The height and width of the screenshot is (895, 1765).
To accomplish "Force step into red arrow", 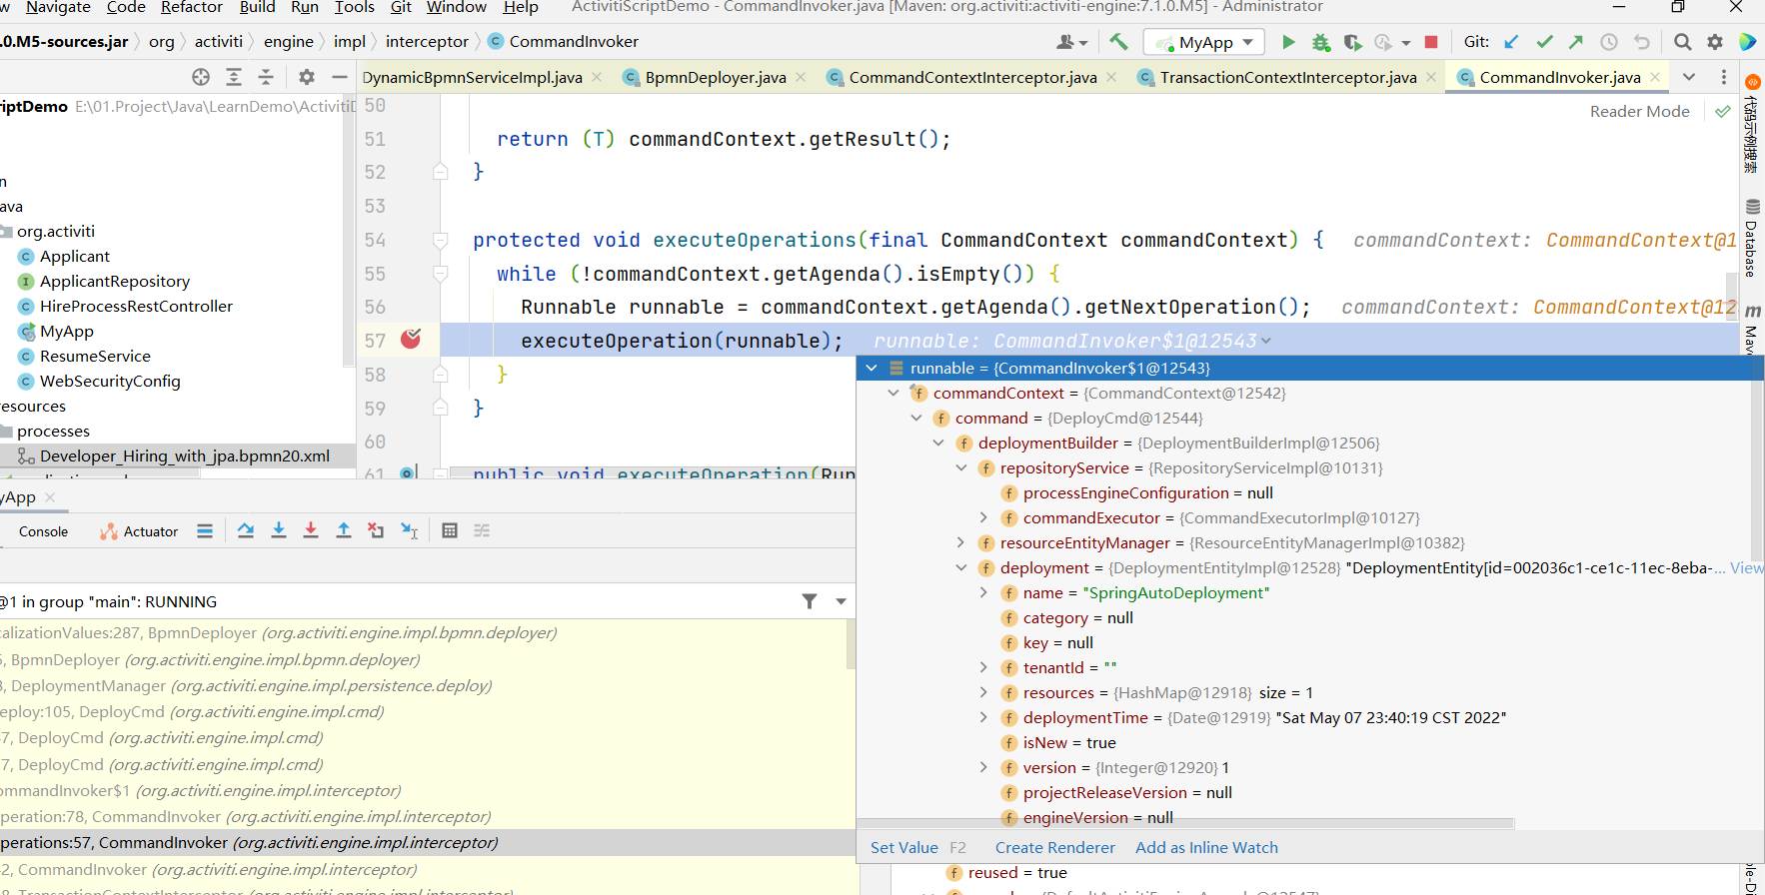I will (x=311, y=530).
